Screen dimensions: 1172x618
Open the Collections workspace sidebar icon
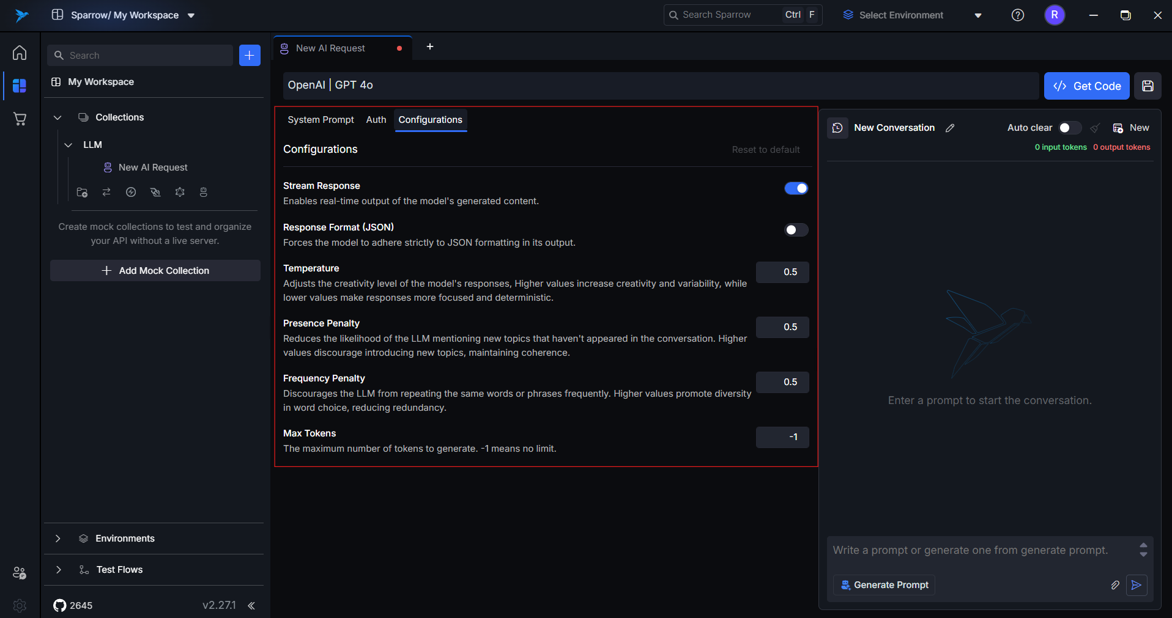pyautogui.click(x=20, y=86)
